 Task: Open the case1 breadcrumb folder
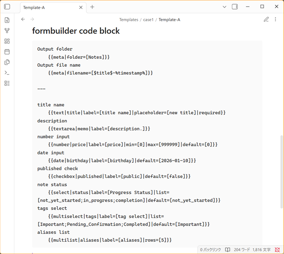148,20
